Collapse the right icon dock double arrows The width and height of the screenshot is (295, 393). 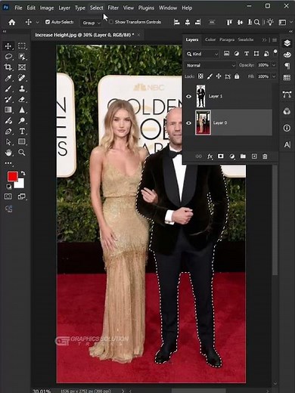coord(291,31)
